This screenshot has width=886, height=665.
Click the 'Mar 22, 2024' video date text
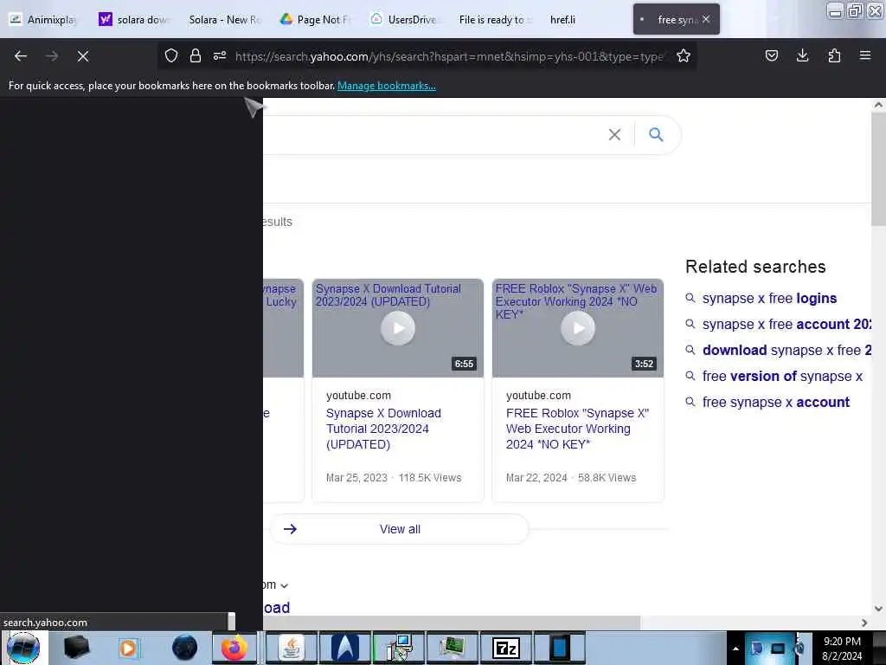(536, 478)
